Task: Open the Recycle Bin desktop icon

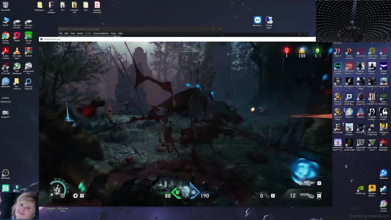Action: pyautogui.click(x=5, y=6)
